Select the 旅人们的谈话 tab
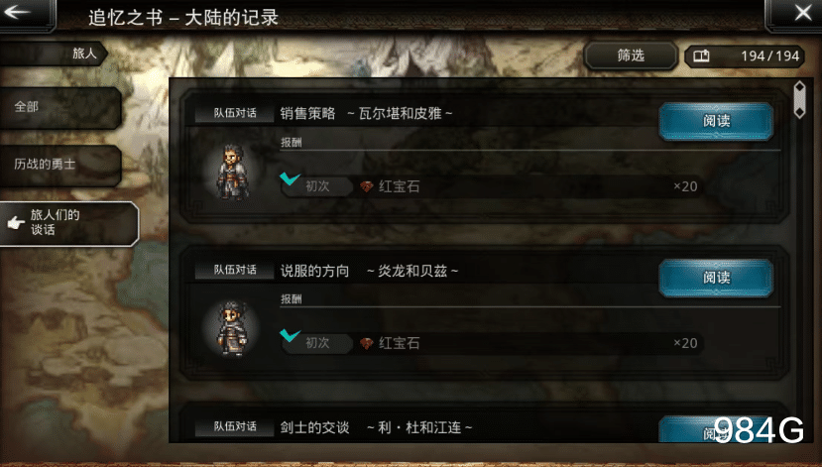Image resolution: width=822 pixels, height=467 pixels. click(69, 223)
